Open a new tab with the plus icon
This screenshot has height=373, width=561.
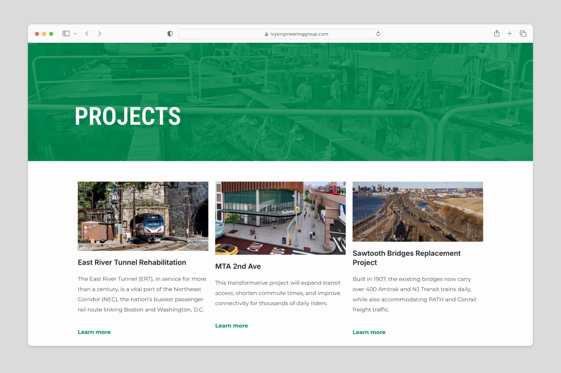click(x=509, y=34)
